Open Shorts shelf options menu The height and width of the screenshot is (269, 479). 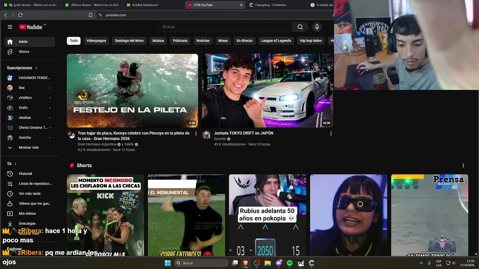coord(463,166)
